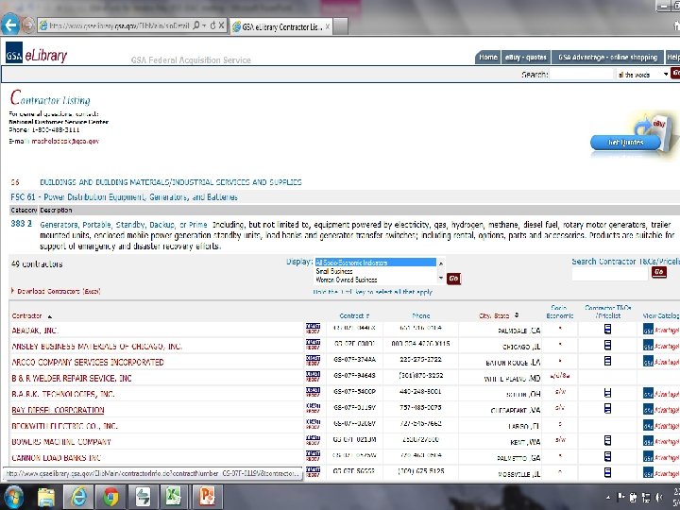This screenshot has width=680, height=510.
Task: Click the stop loading X icon in address bar
Action: tap(221, 26)
